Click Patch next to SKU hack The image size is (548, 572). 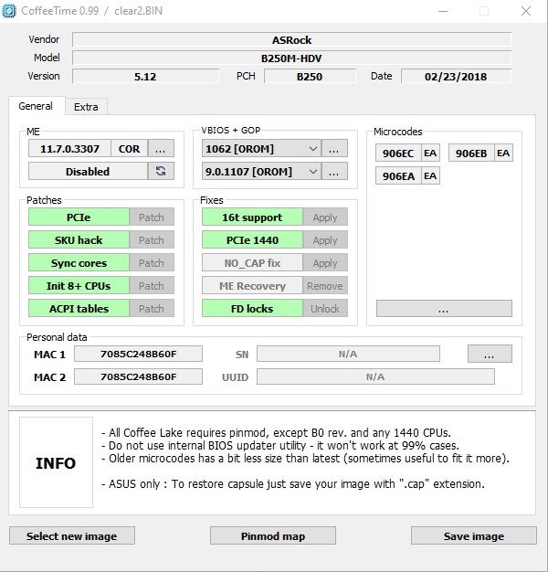click(x=152, y=240)
